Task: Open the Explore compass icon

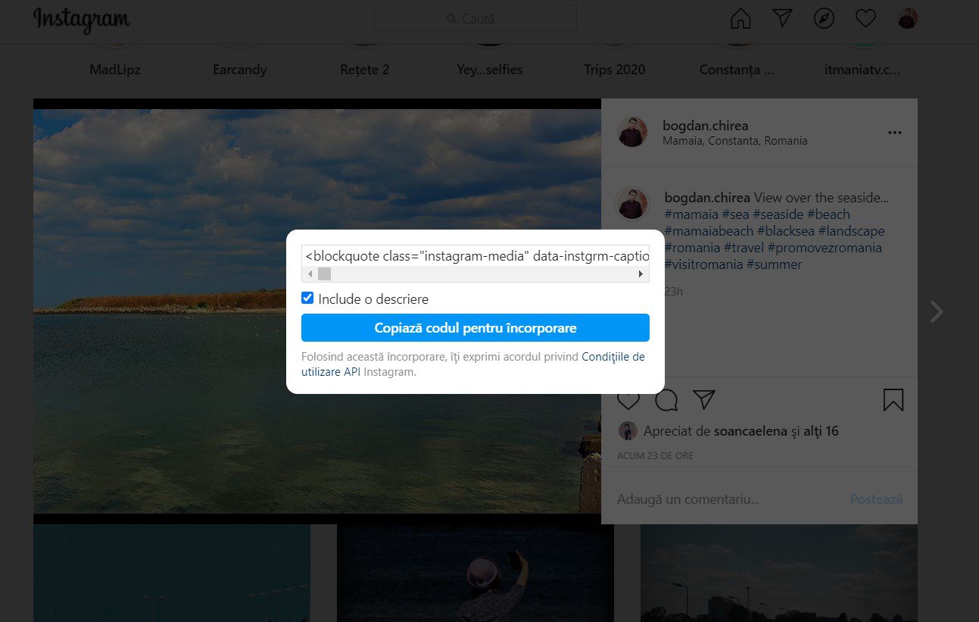Action: [x=824, y=19]
